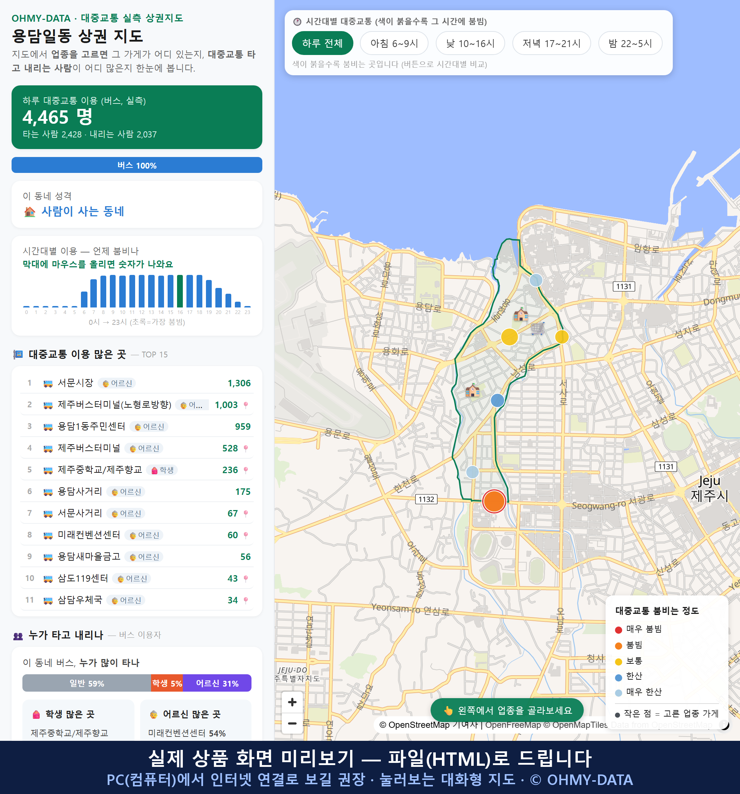Click the map pin for 서문사거리
This screenshot has width=740, height=794.
(246, 514)
